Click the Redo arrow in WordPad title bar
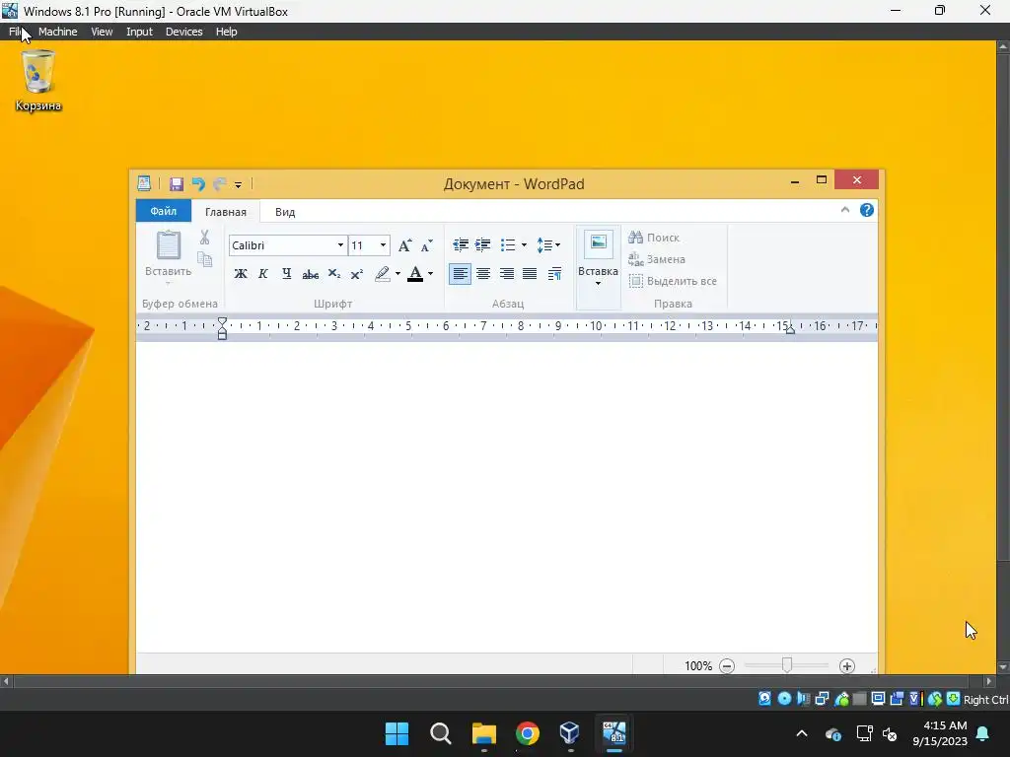 click(219, 184)
